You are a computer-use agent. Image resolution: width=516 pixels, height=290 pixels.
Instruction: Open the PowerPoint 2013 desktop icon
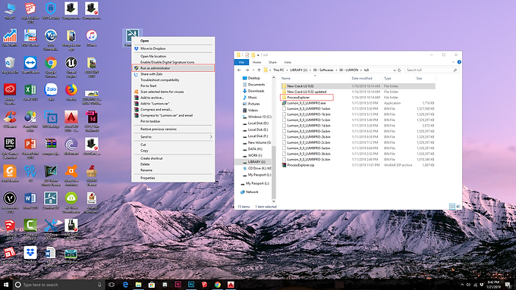pos(30,148)
